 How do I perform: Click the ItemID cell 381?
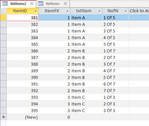[23, 18]
